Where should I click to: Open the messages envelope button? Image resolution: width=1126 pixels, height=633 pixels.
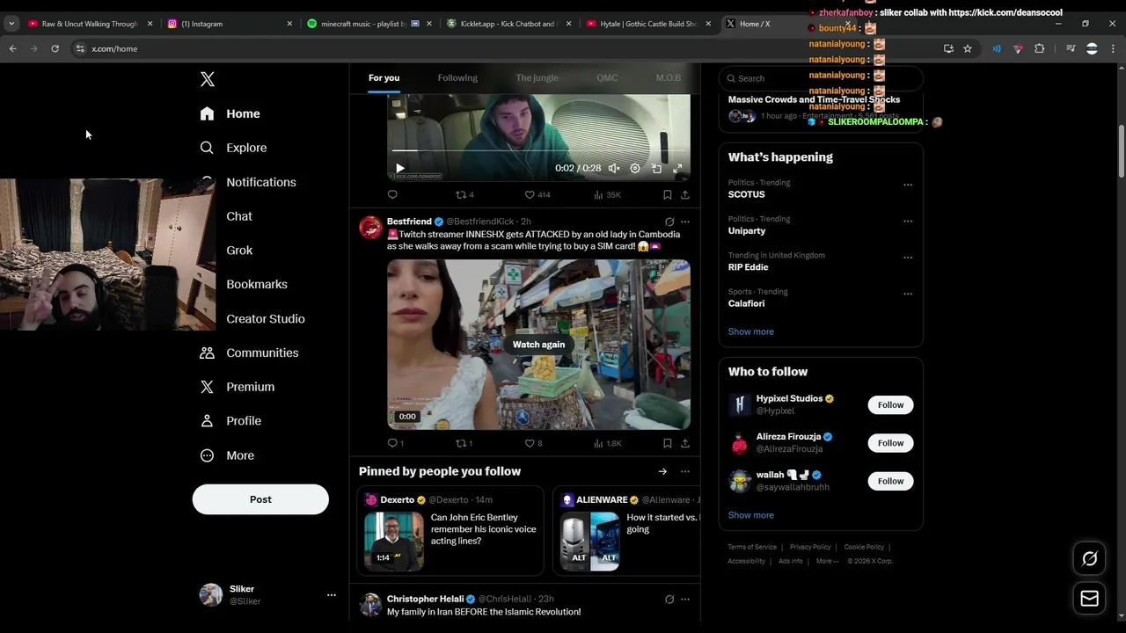(x=1089, y=599)
